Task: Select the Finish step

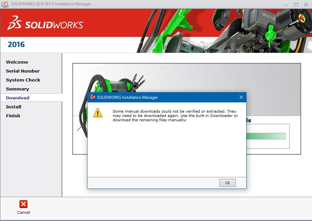Action: pyautogui.click(x=13, y=116)
